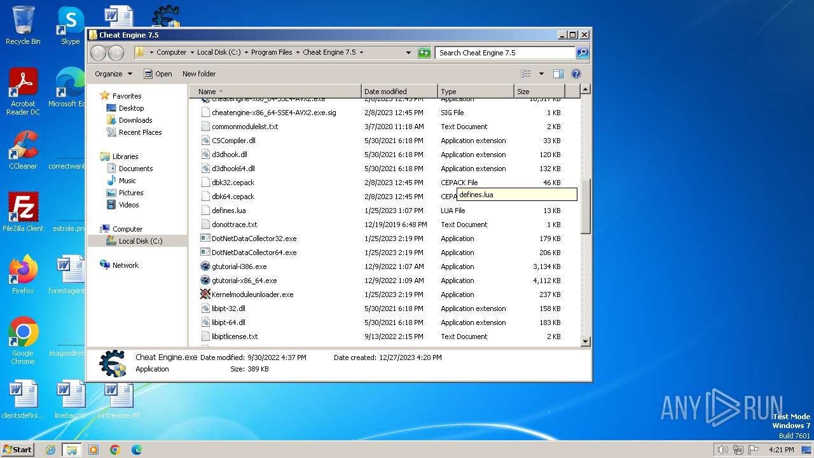Click the file list scroll down arrow
The height and width of the screenshot is (458, 814).
coord(586,342)
